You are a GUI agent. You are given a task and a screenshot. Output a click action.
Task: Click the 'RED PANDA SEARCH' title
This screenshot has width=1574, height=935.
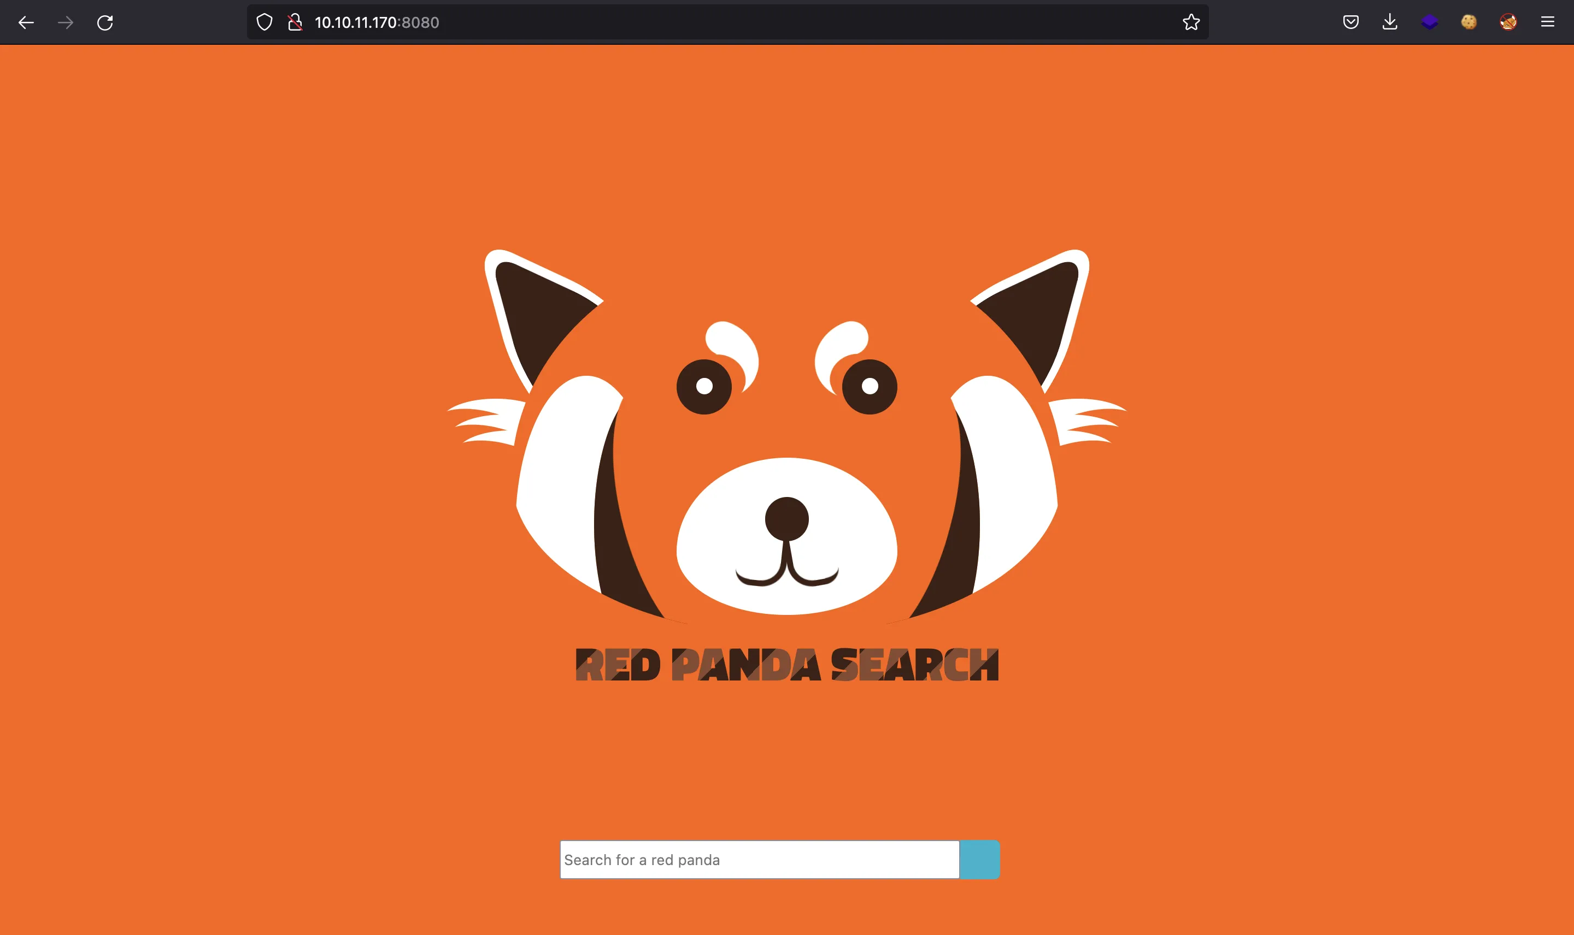[786, 665]
